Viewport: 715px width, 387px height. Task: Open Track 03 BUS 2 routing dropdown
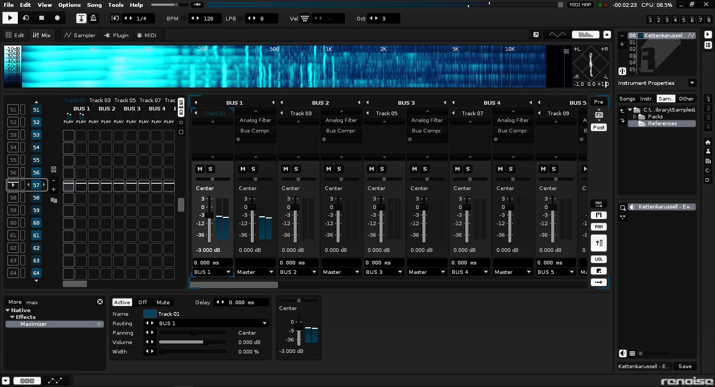coord(298,272)
